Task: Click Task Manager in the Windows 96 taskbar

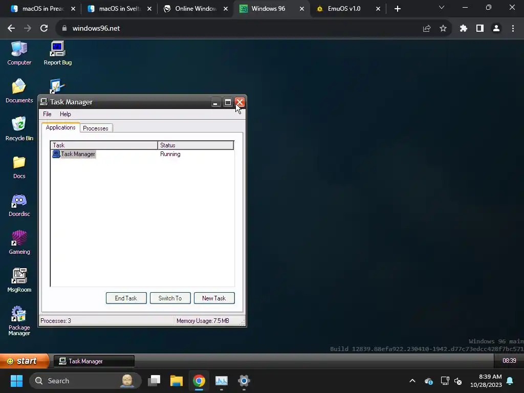Action: (x=94, y=361)
